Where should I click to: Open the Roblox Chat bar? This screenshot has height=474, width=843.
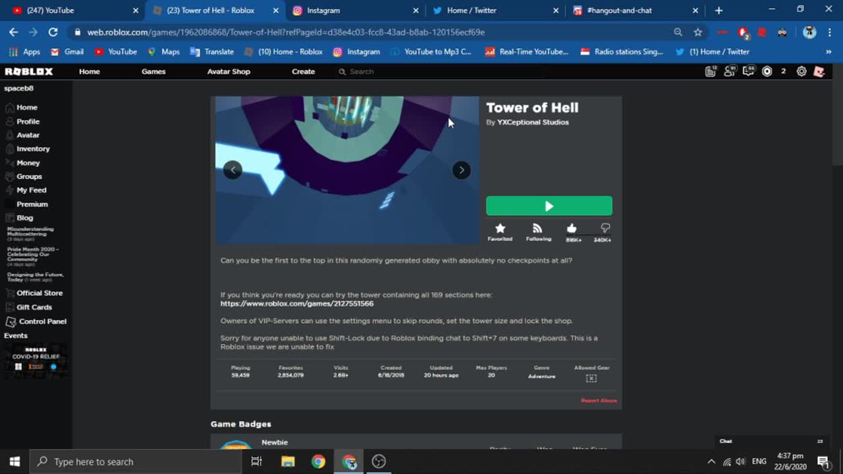pos(773,441)
